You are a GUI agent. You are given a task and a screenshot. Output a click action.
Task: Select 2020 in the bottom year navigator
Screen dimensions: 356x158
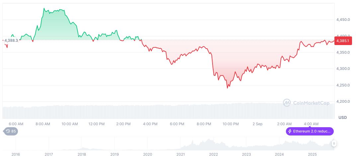tap(147, 154)
